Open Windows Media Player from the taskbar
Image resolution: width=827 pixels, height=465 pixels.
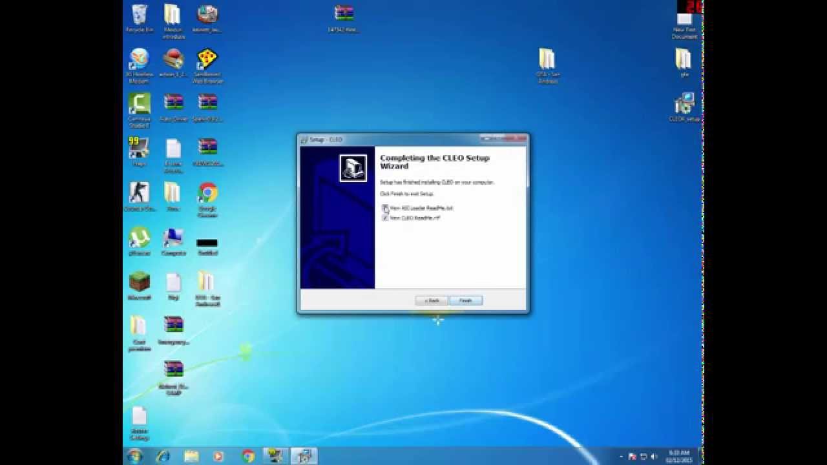pyautogui.click(x=218, y=456)
